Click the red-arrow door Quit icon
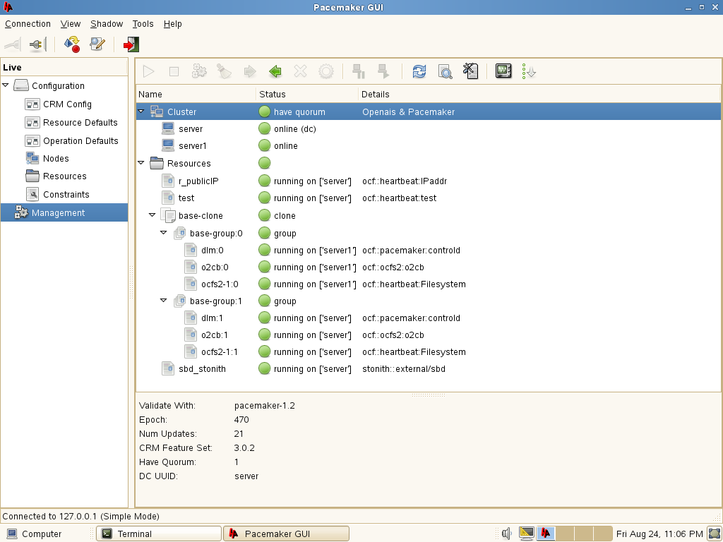This screenshot has width=723, height=542. [131, 44]
